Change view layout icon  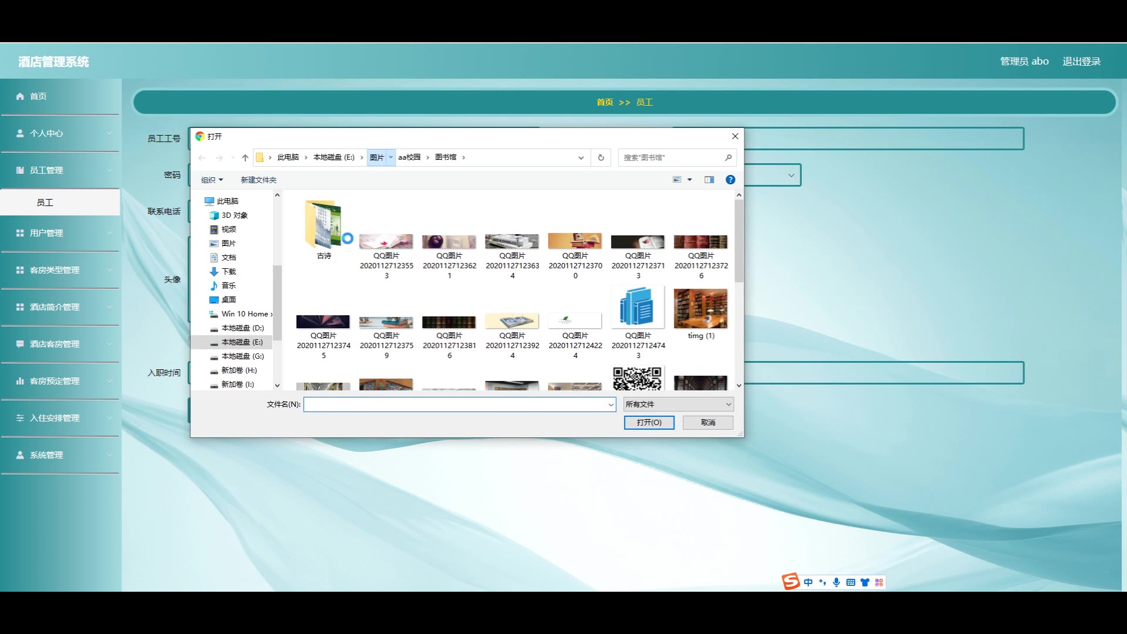pos(677,180)
